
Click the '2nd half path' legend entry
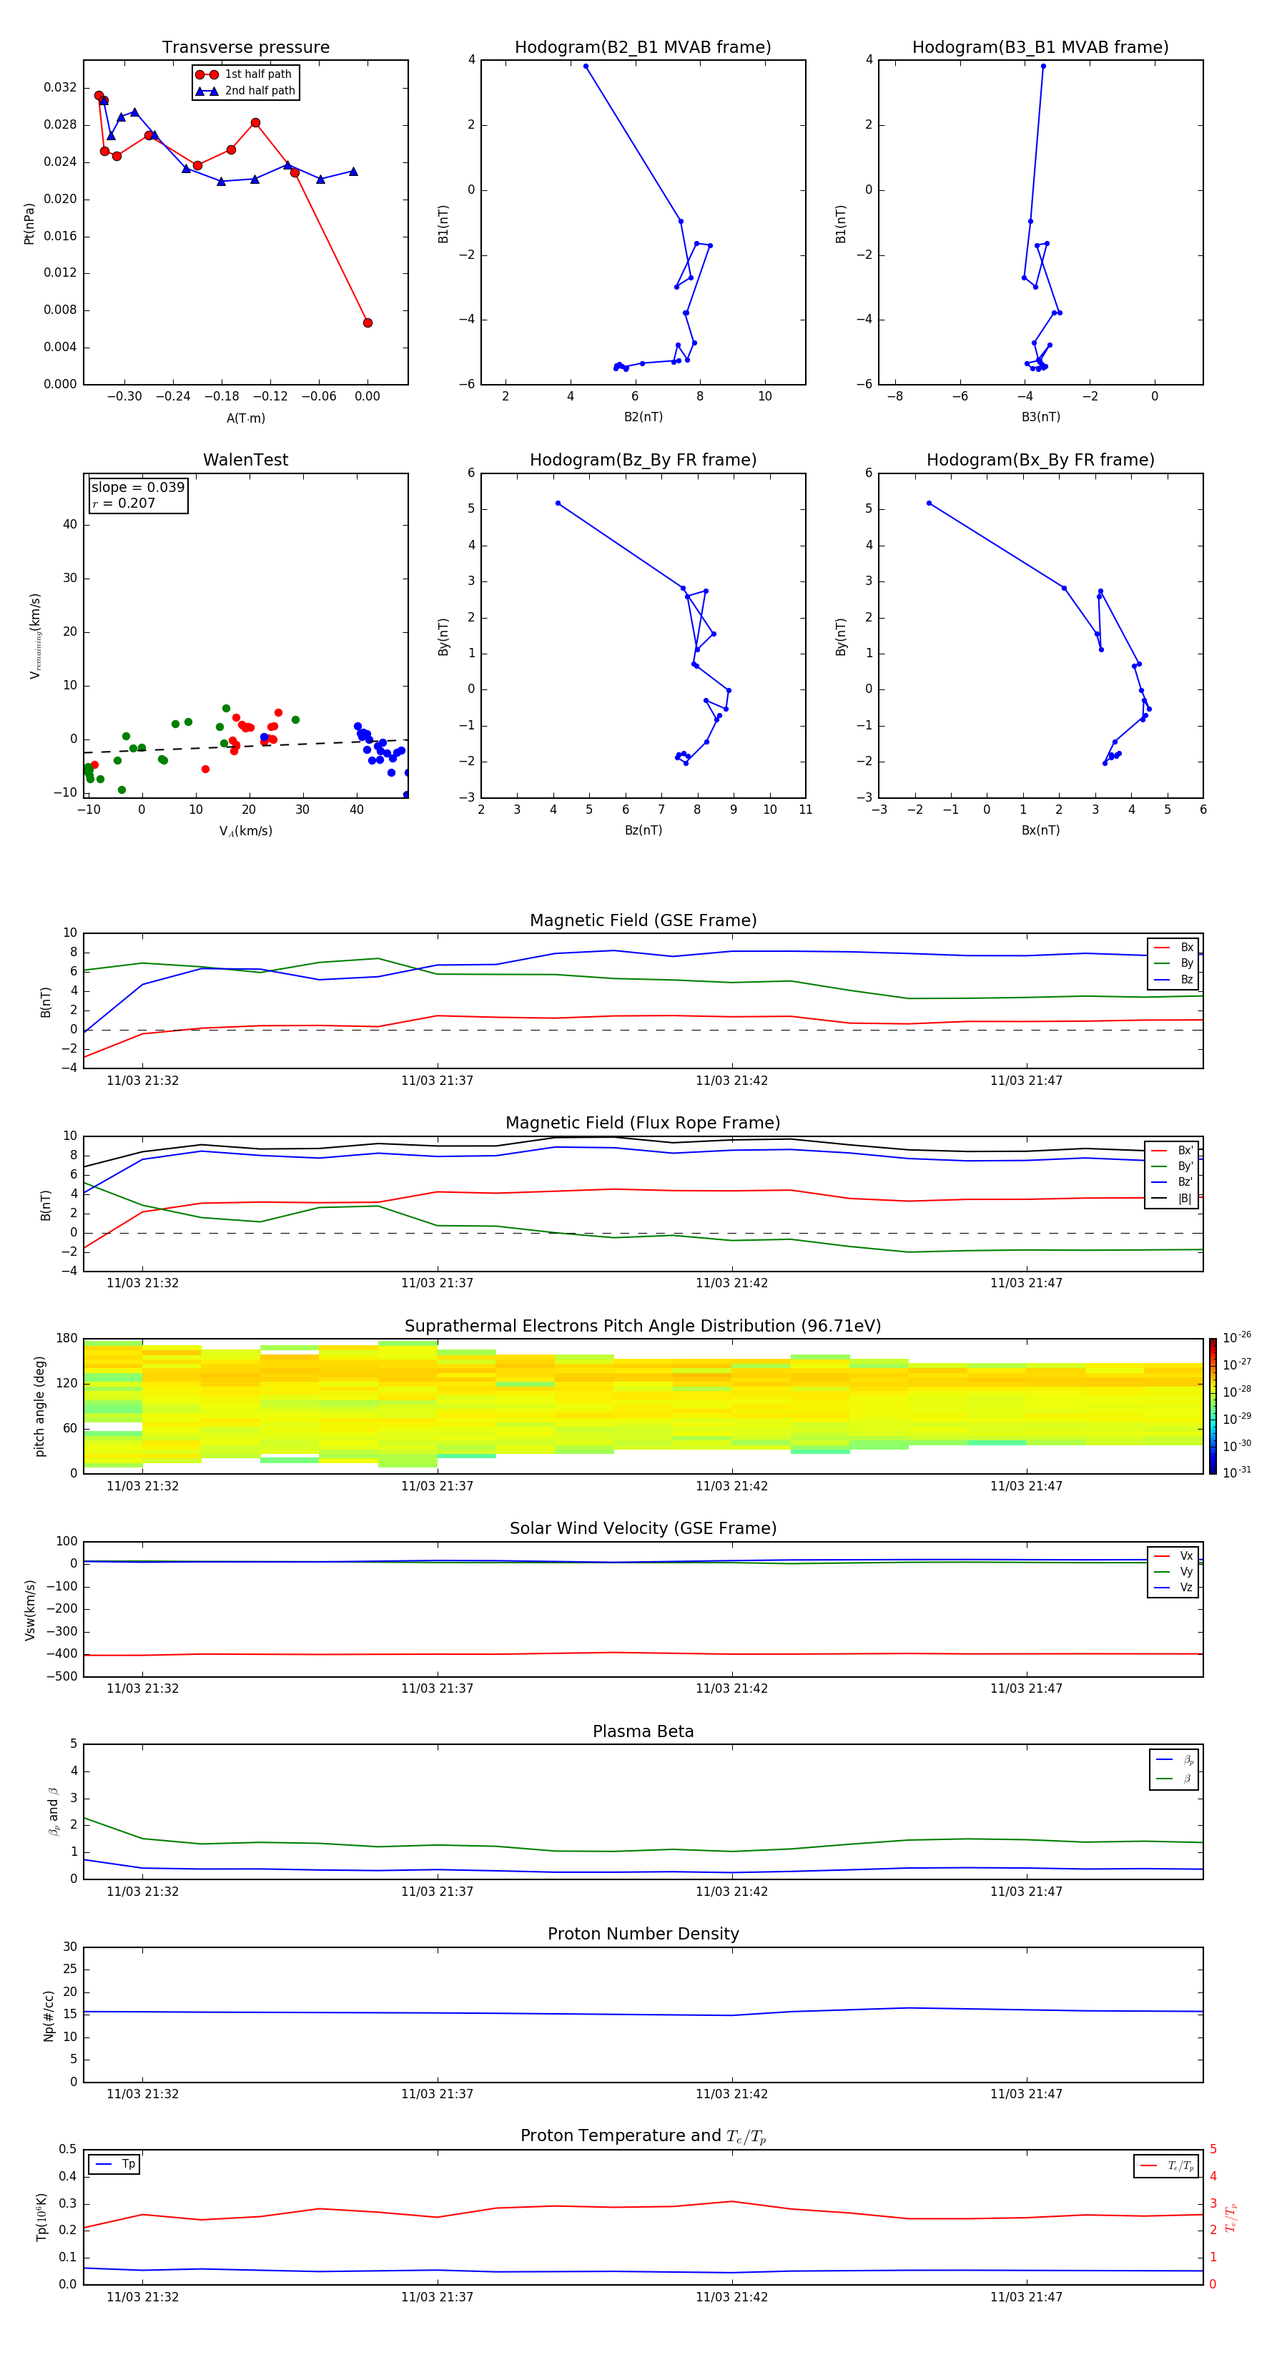pyautogui.click(x=245, y=91)
